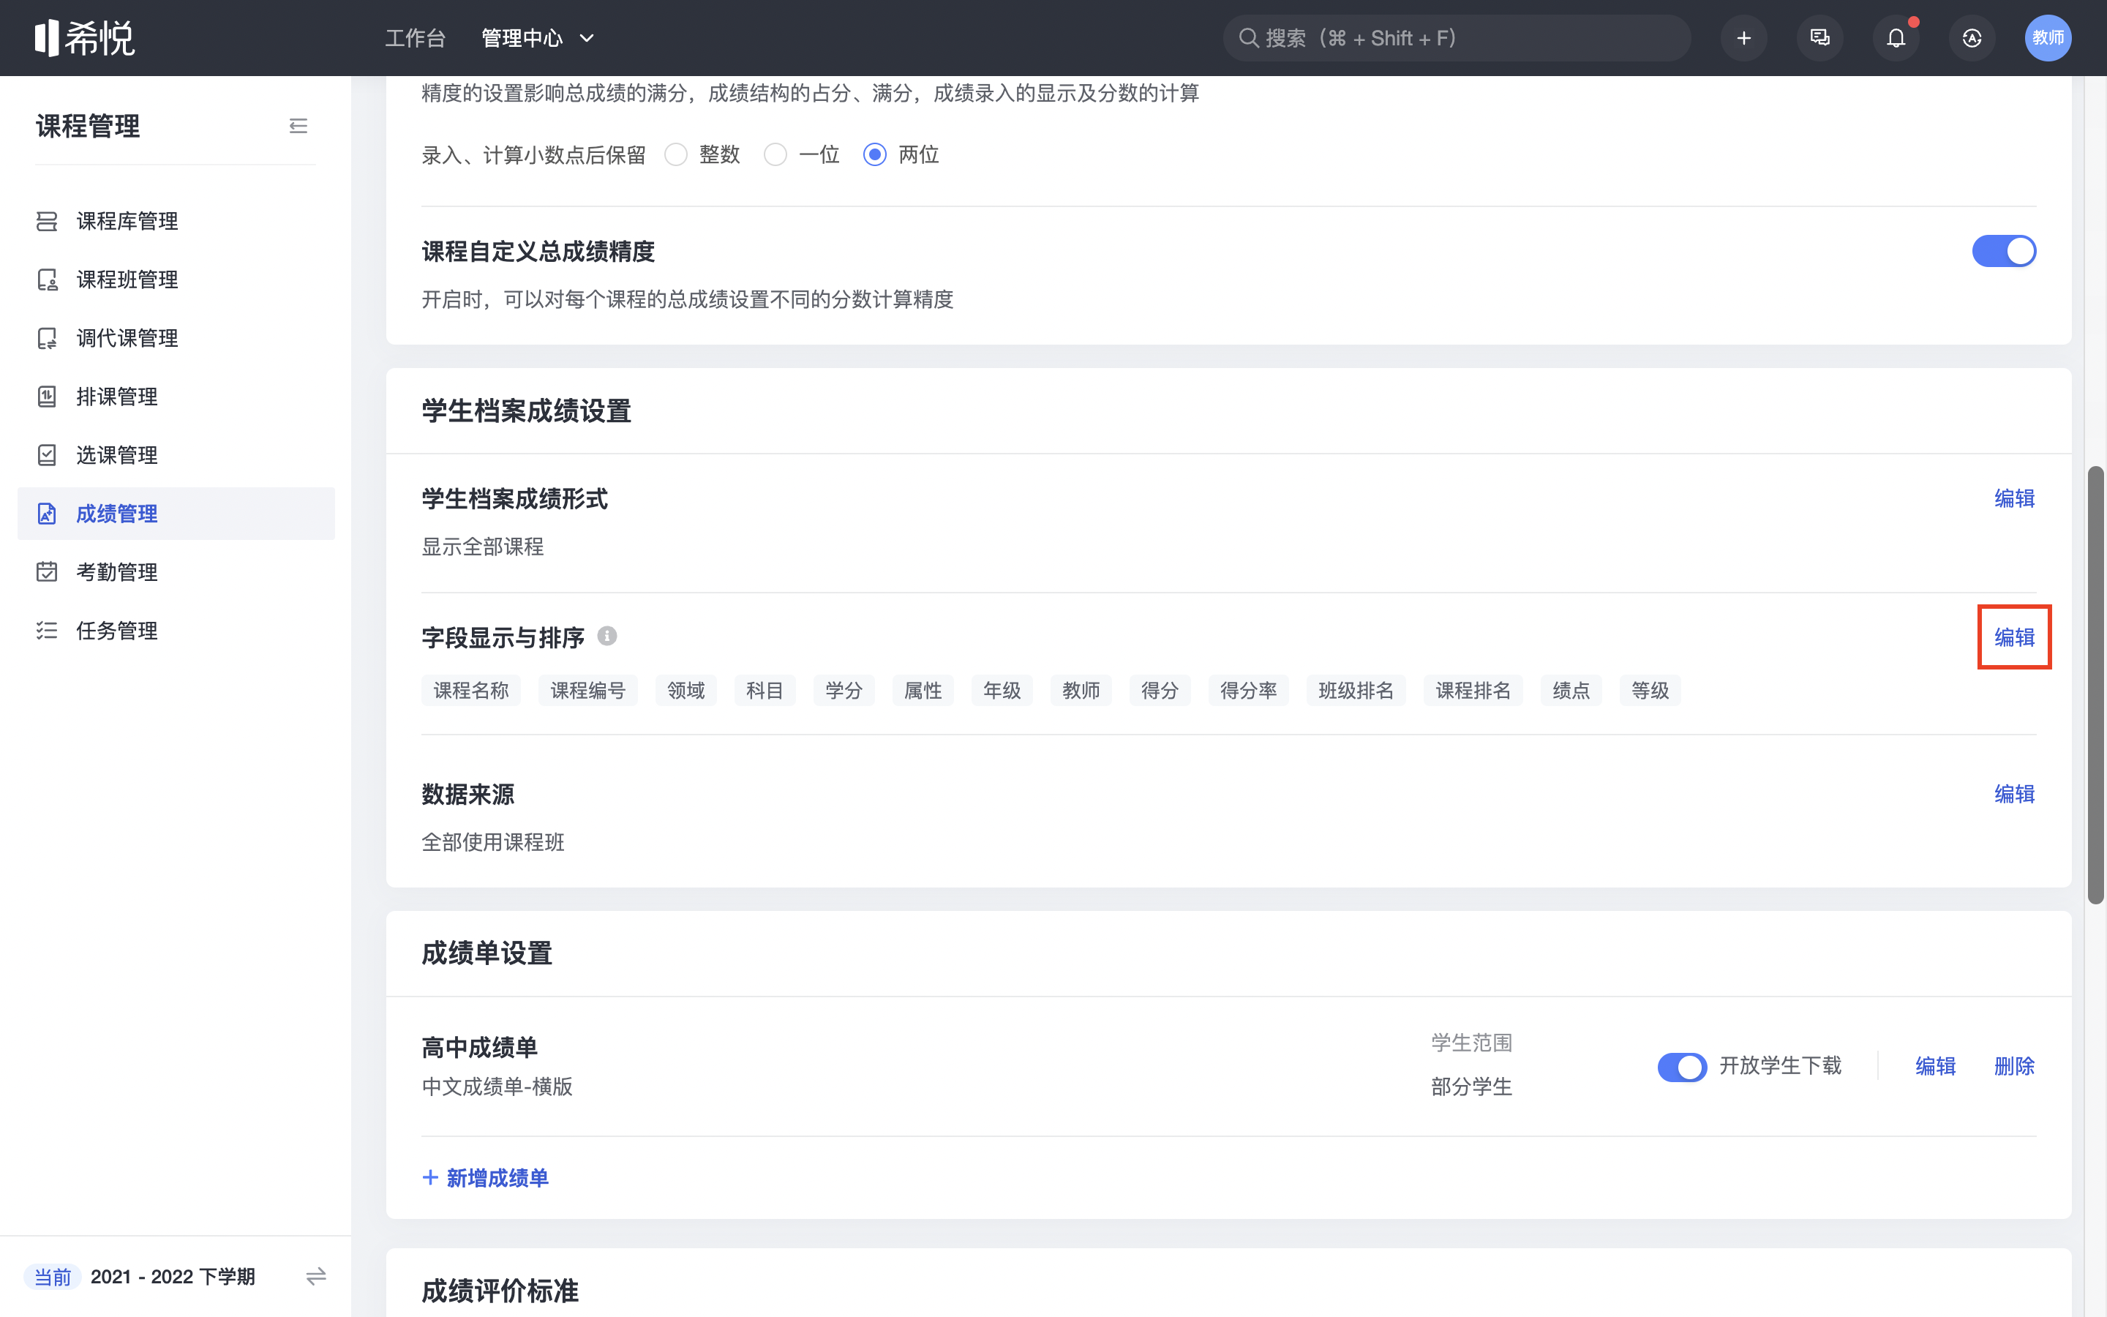Click the 课程编号 field tag

[587, 691]
